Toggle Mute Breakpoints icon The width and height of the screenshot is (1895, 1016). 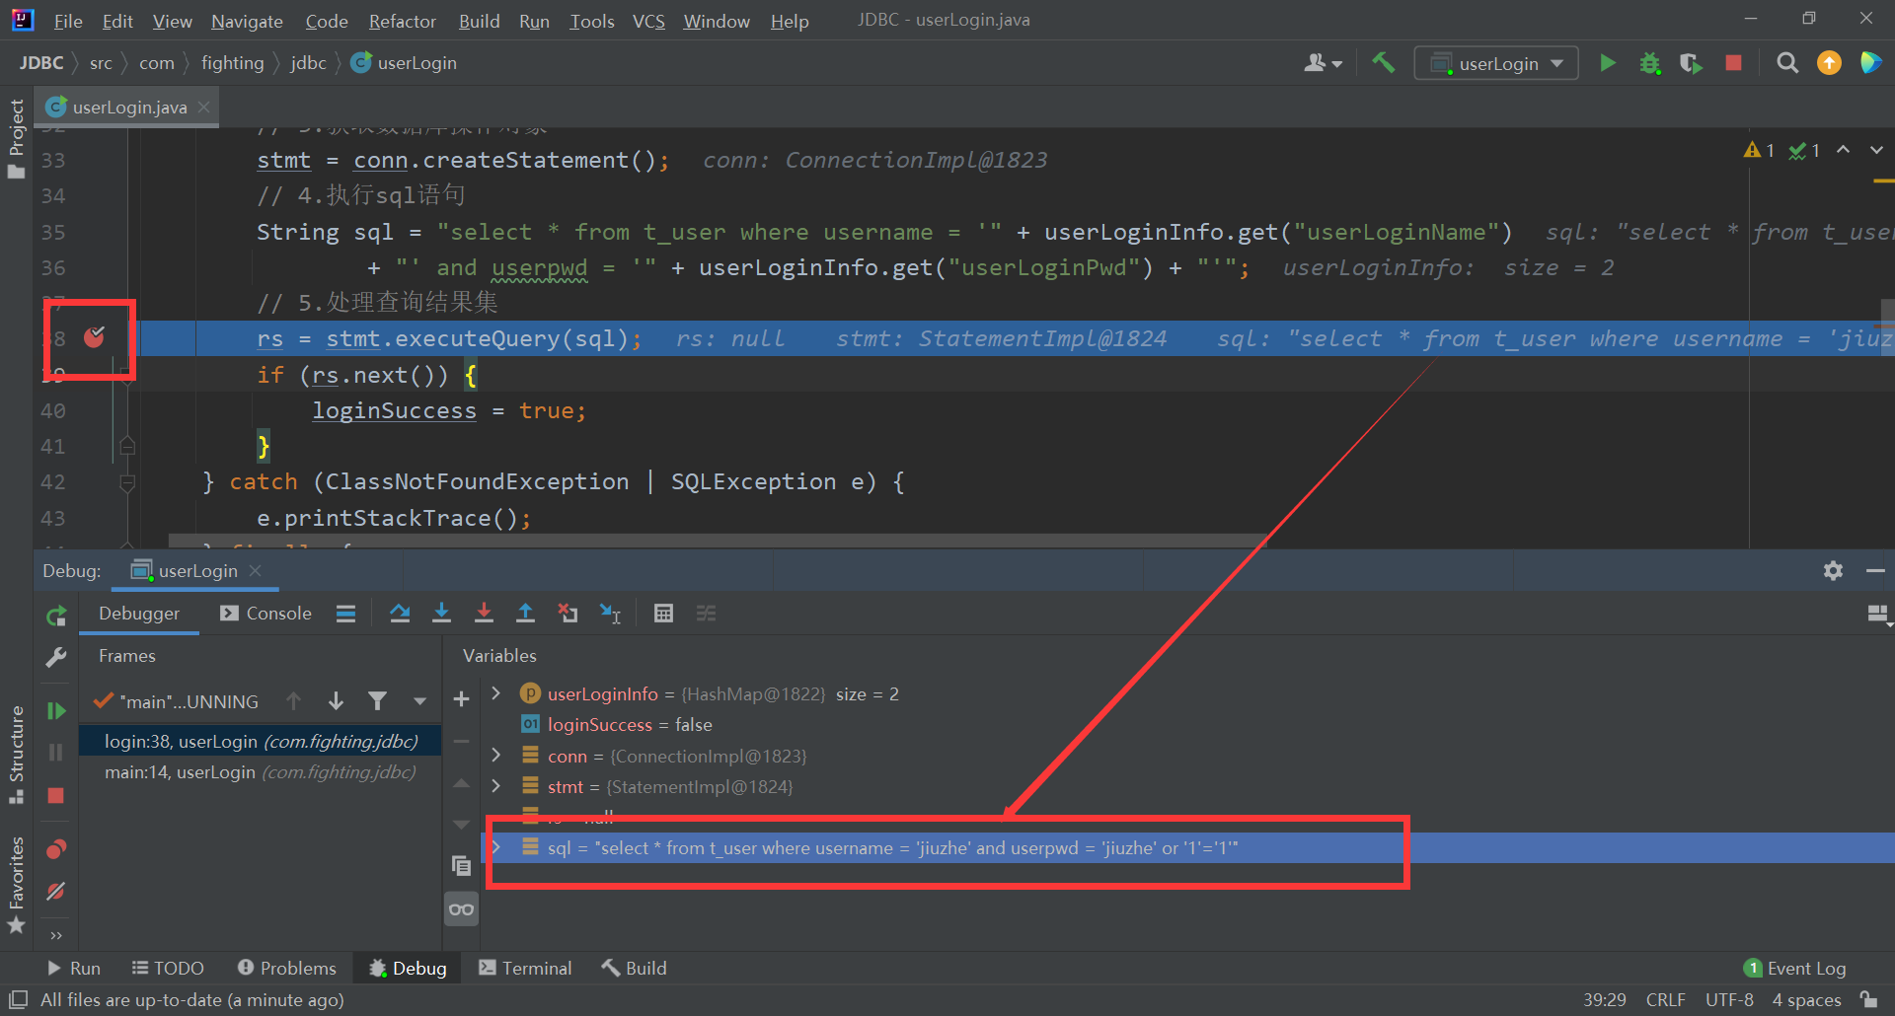click(x=56, y=891)
